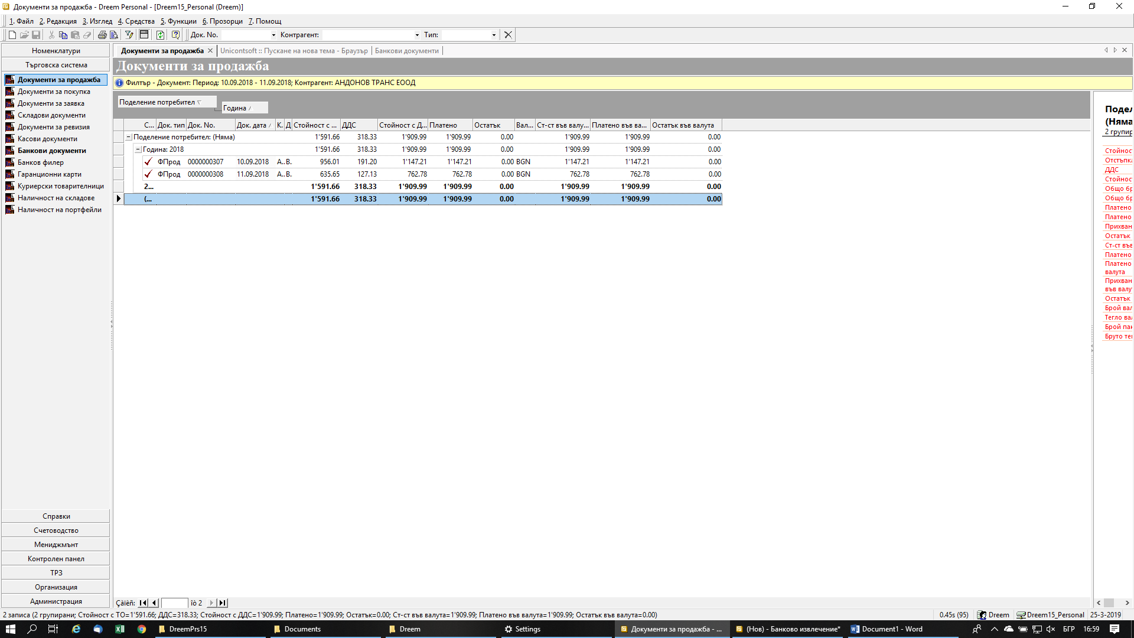1134x638 pixels.
Task: Click the window layout toolbar icon
Action: (x=144, y=35)
